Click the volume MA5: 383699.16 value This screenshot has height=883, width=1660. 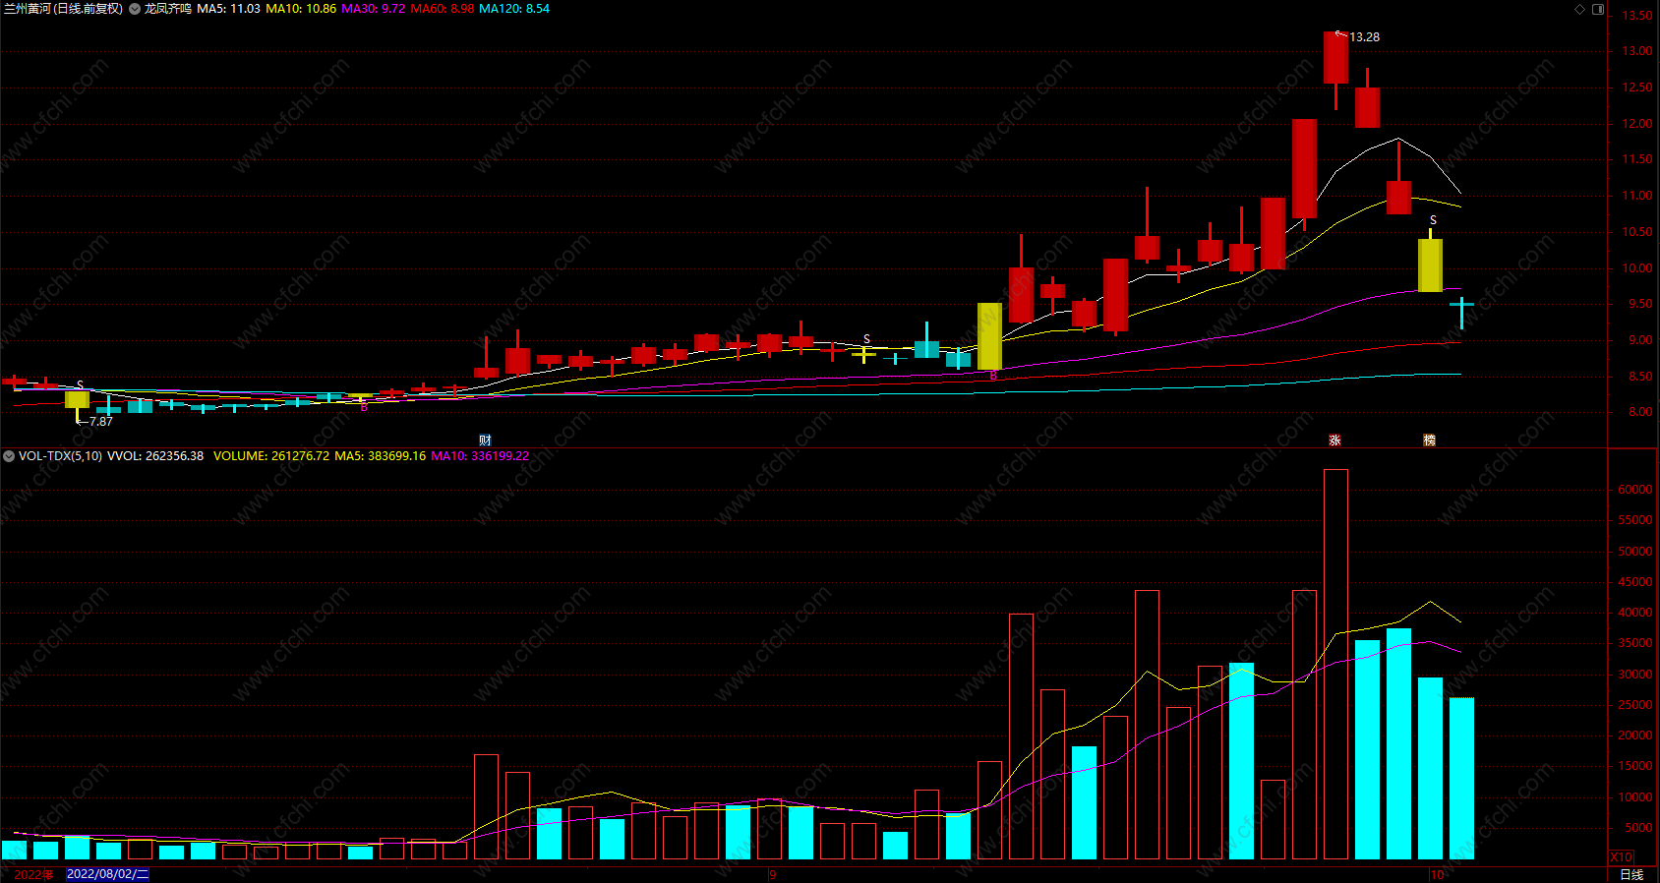(381, 456)
